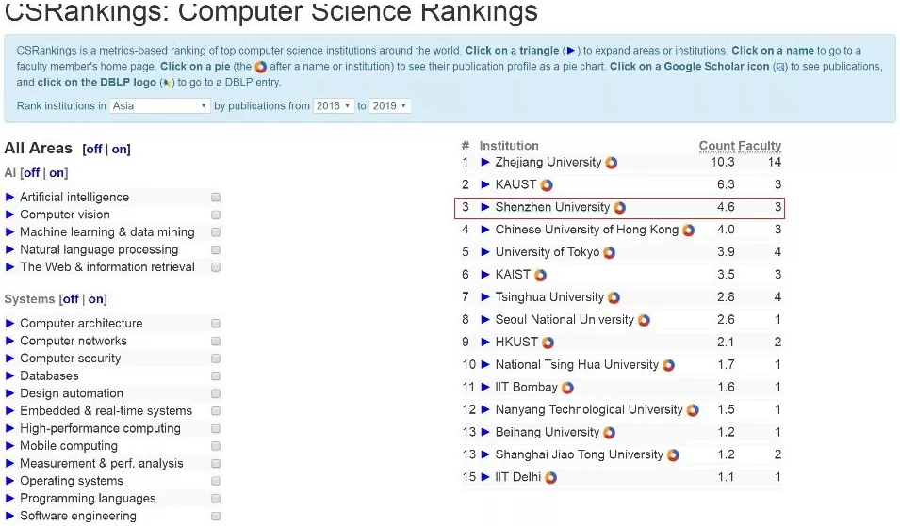Check the Design automation checkbox

pyautogui.click(x=216, y=393)
